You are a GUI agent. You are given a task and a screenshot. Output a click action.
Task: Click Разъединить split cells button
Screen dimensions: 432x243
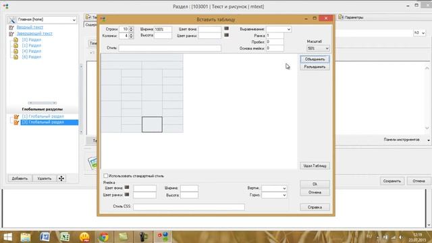[x=315, y=67]
